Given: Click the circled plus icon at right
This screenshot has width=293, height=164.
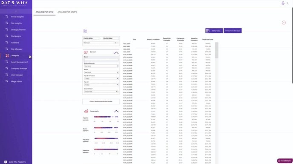Looking at the screenshot, I should [x=284, y=23].
